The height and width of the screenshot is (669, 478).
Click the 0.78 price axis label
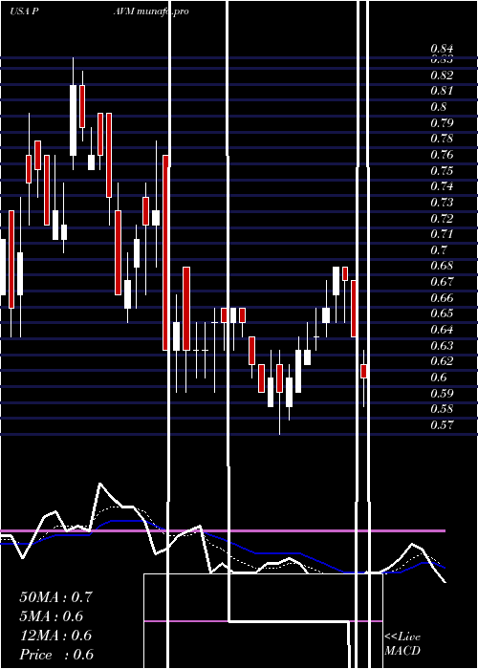click(442, 139)
